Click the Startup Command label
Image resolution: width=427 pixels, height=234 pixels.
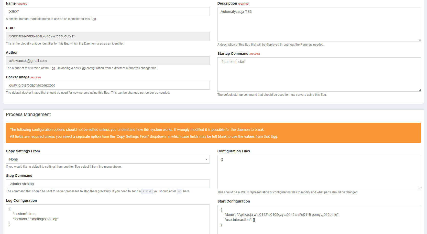click(233, 54)
